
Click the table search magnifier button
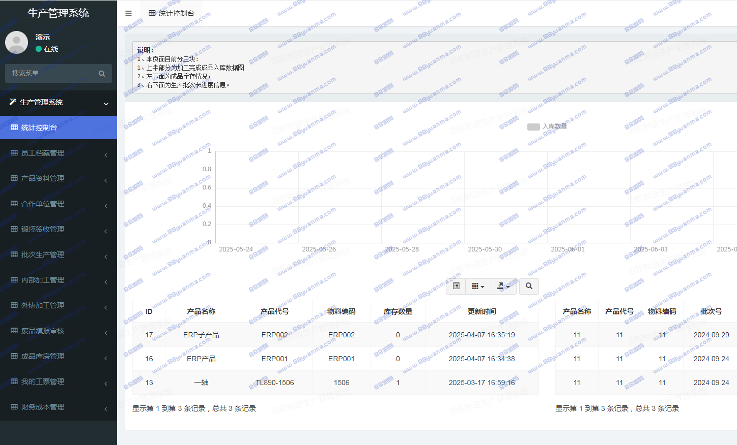click(529, 286)
